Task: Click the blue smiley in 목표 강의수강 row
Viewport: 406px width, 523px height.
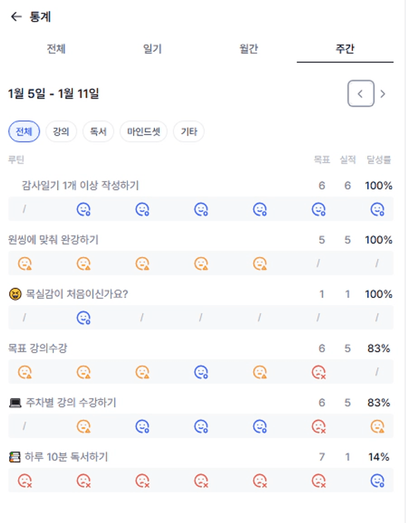Action: [x=201, y=373]
